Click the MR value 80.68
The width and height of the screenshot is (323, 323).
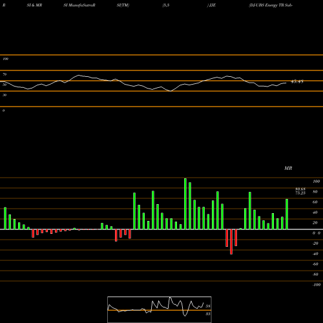pyautogui.click(x=300, y=189)
